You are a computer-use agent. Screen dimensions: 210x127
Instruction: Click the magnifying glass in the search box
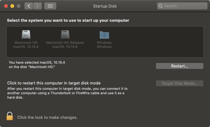(x=161, y=6)
